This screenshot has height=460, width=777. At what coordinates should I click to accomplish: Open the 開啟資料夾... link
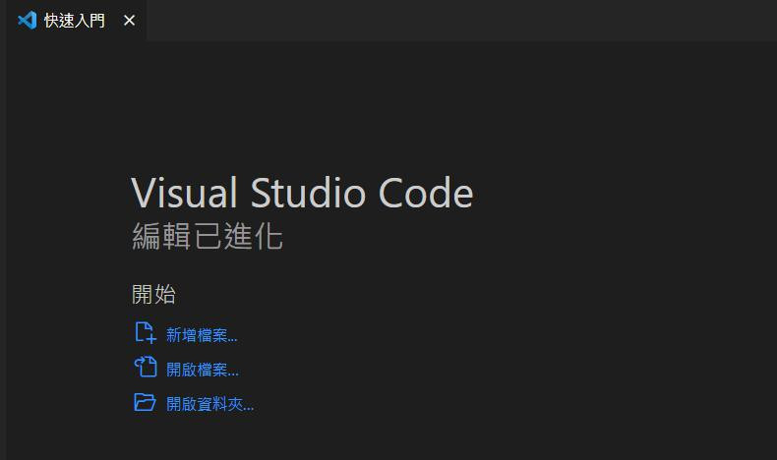click(x=210, y=404)
